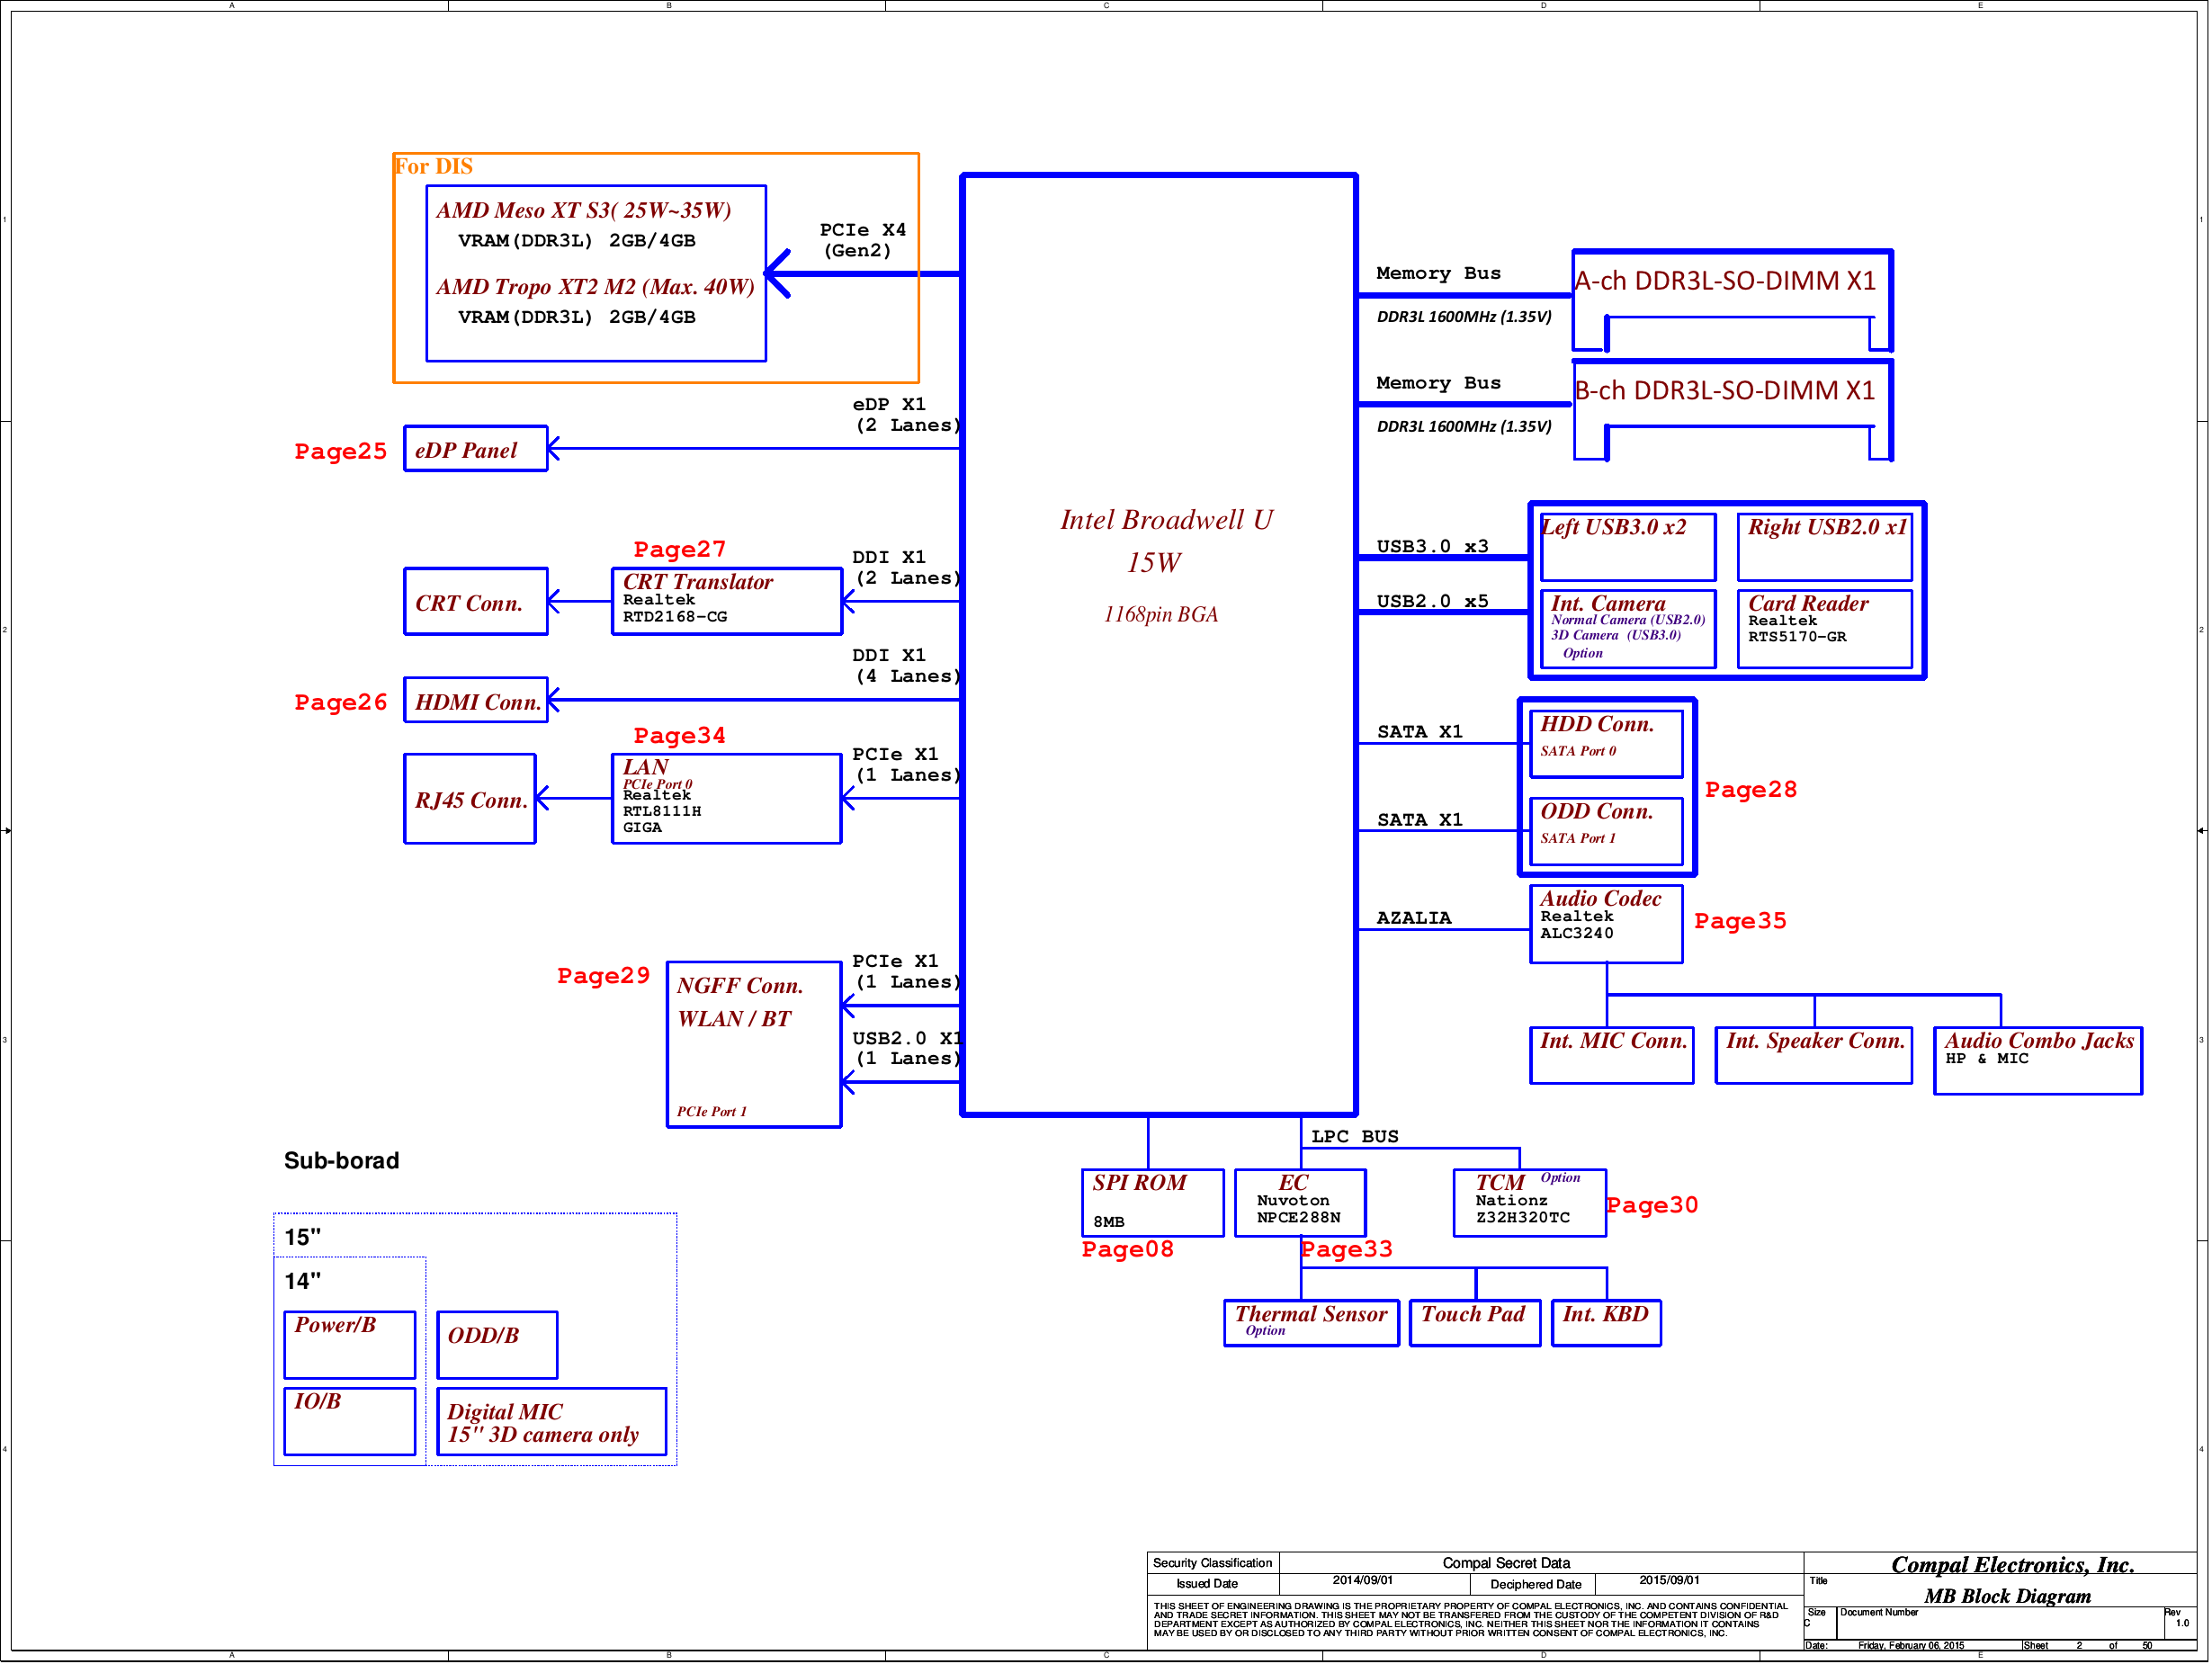The image size is (2212, 1664).
Task: Click the AMD Tropo XT2 M2 text
Action: [x=596, y=287]
